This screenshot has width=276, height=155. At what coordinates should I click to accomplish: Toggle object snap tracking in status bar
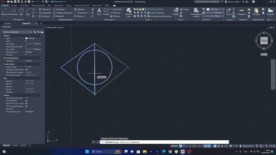[x=205, y=146]
